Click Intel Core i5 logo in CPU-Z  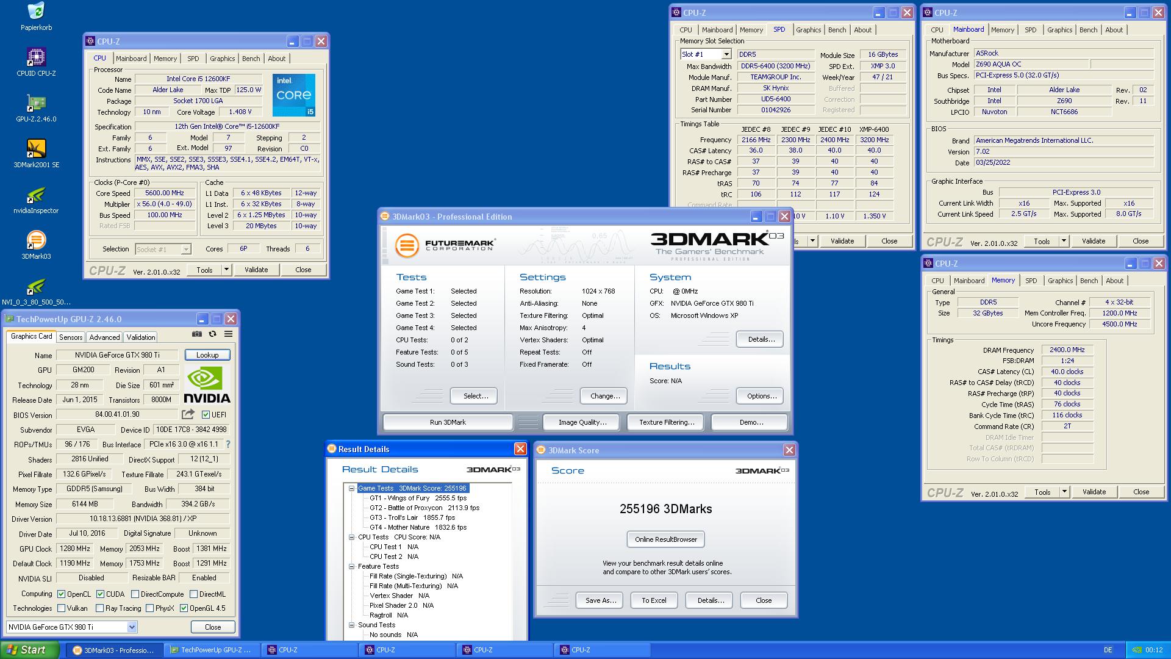(x=294, y=95)
